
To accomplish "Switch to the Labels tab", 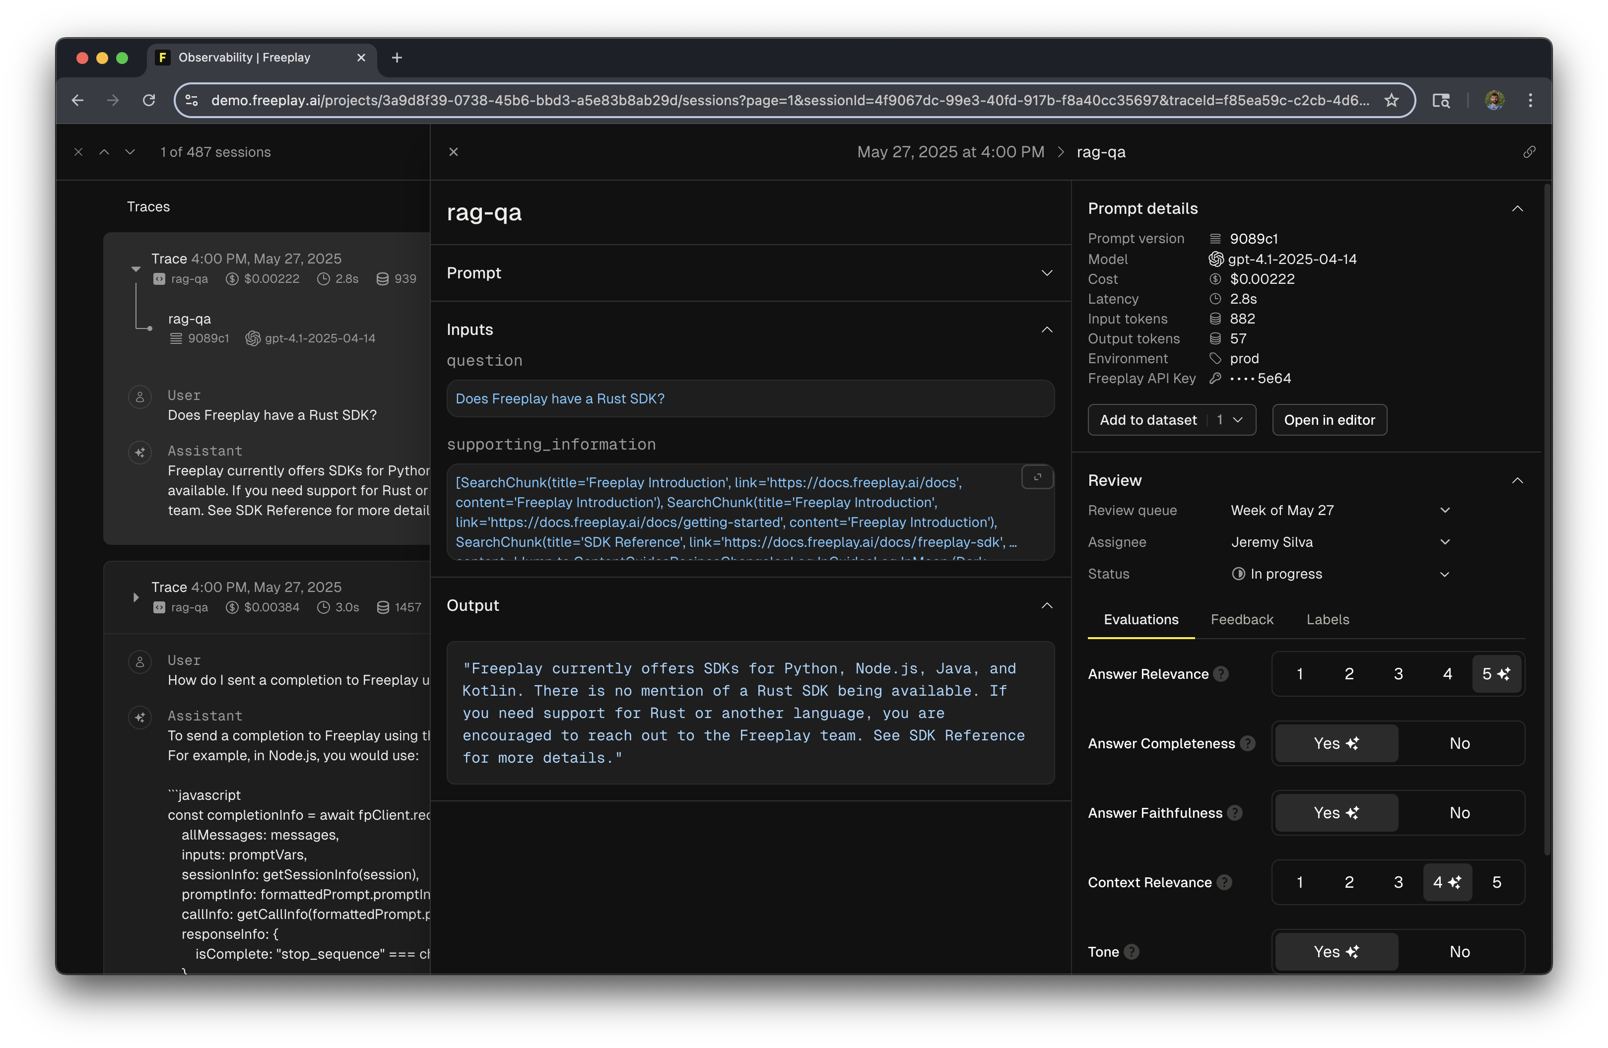I will tap(1328, 620).
